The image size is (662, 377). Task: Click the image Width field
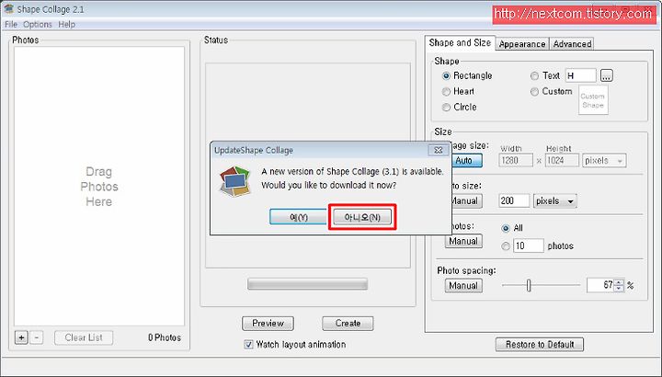pyautogui.click(x=516, y=160)
